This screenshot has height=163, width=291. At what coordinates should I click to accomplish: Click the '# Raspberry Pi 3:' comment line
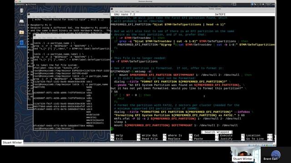[x=40, y=25]
